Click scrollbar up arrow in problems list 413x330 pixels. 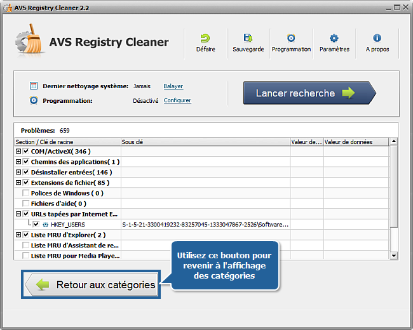click(x=394, y=142)
